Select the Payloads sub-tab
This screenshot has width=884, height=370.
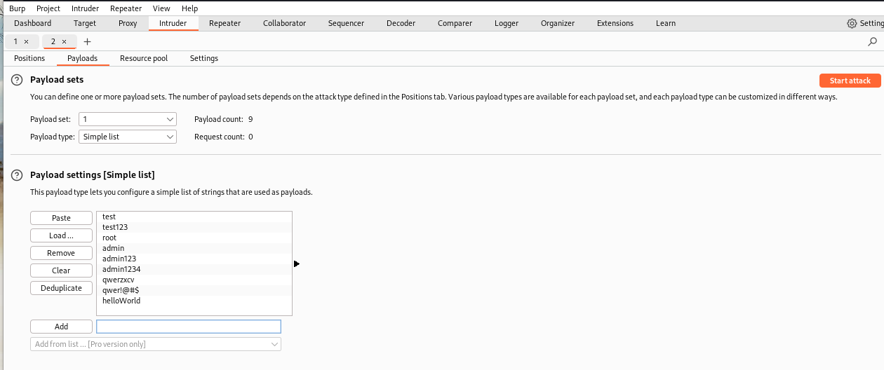(82, 58)
